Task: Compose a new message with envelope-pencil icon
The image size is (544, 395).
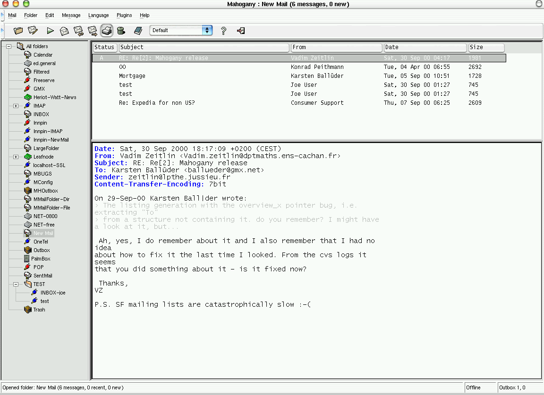Action: pyautogui.click(x=33, y=31)
